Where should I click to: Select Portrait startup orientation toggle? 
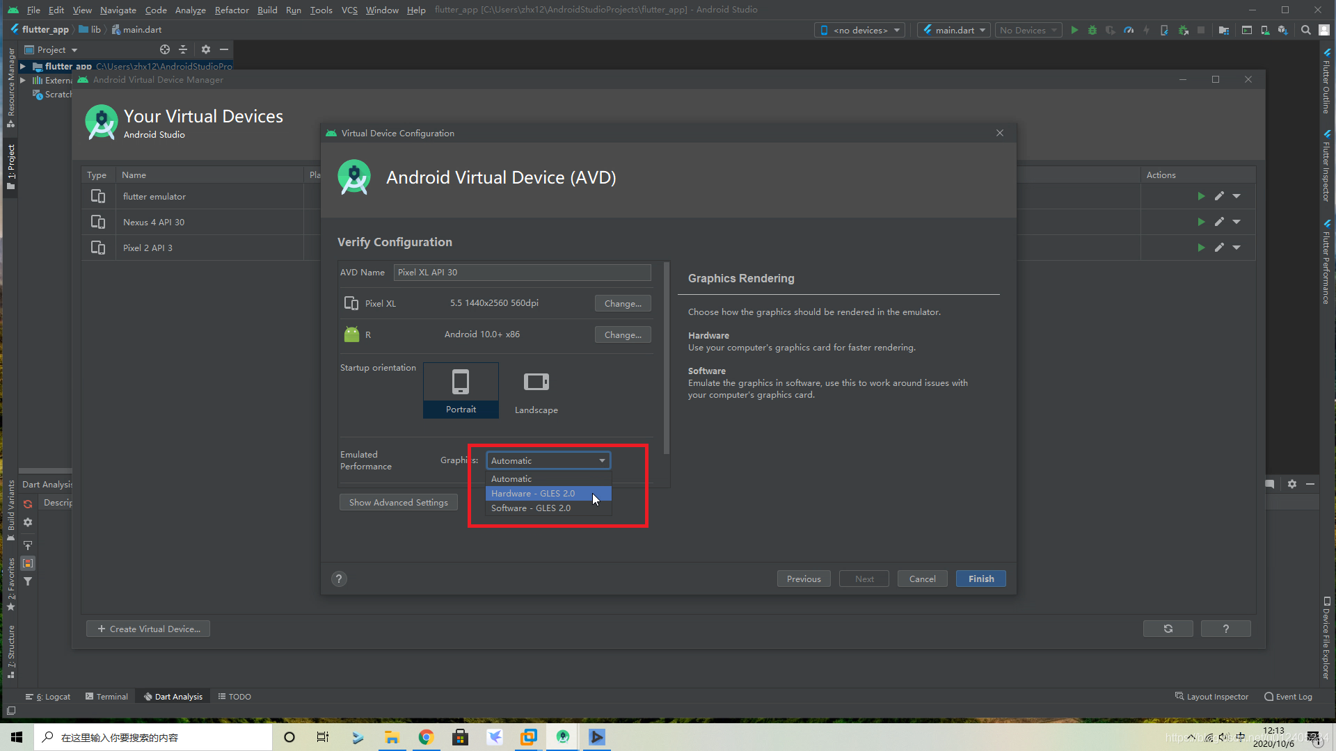(461, 389)
